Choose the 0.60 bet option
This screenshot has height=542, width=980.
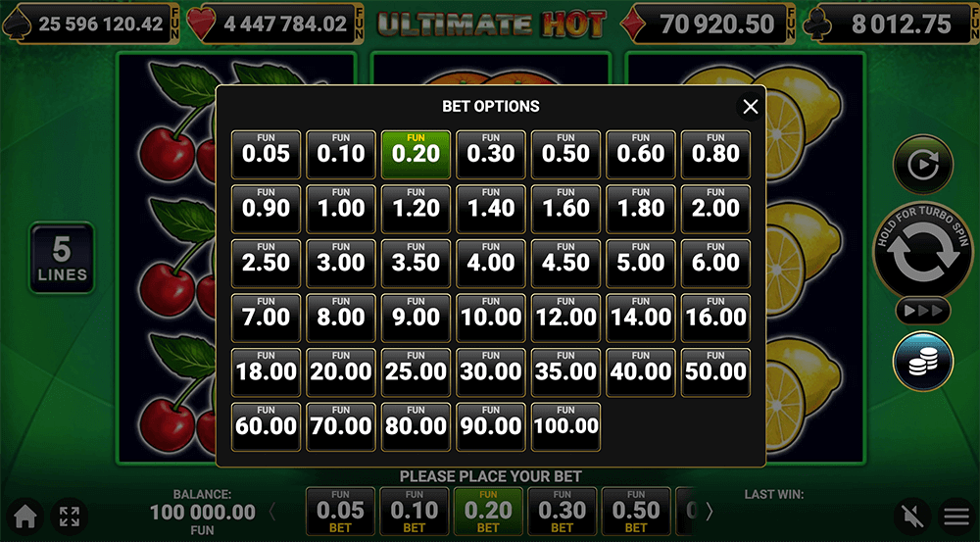click(x=641, y=155)
